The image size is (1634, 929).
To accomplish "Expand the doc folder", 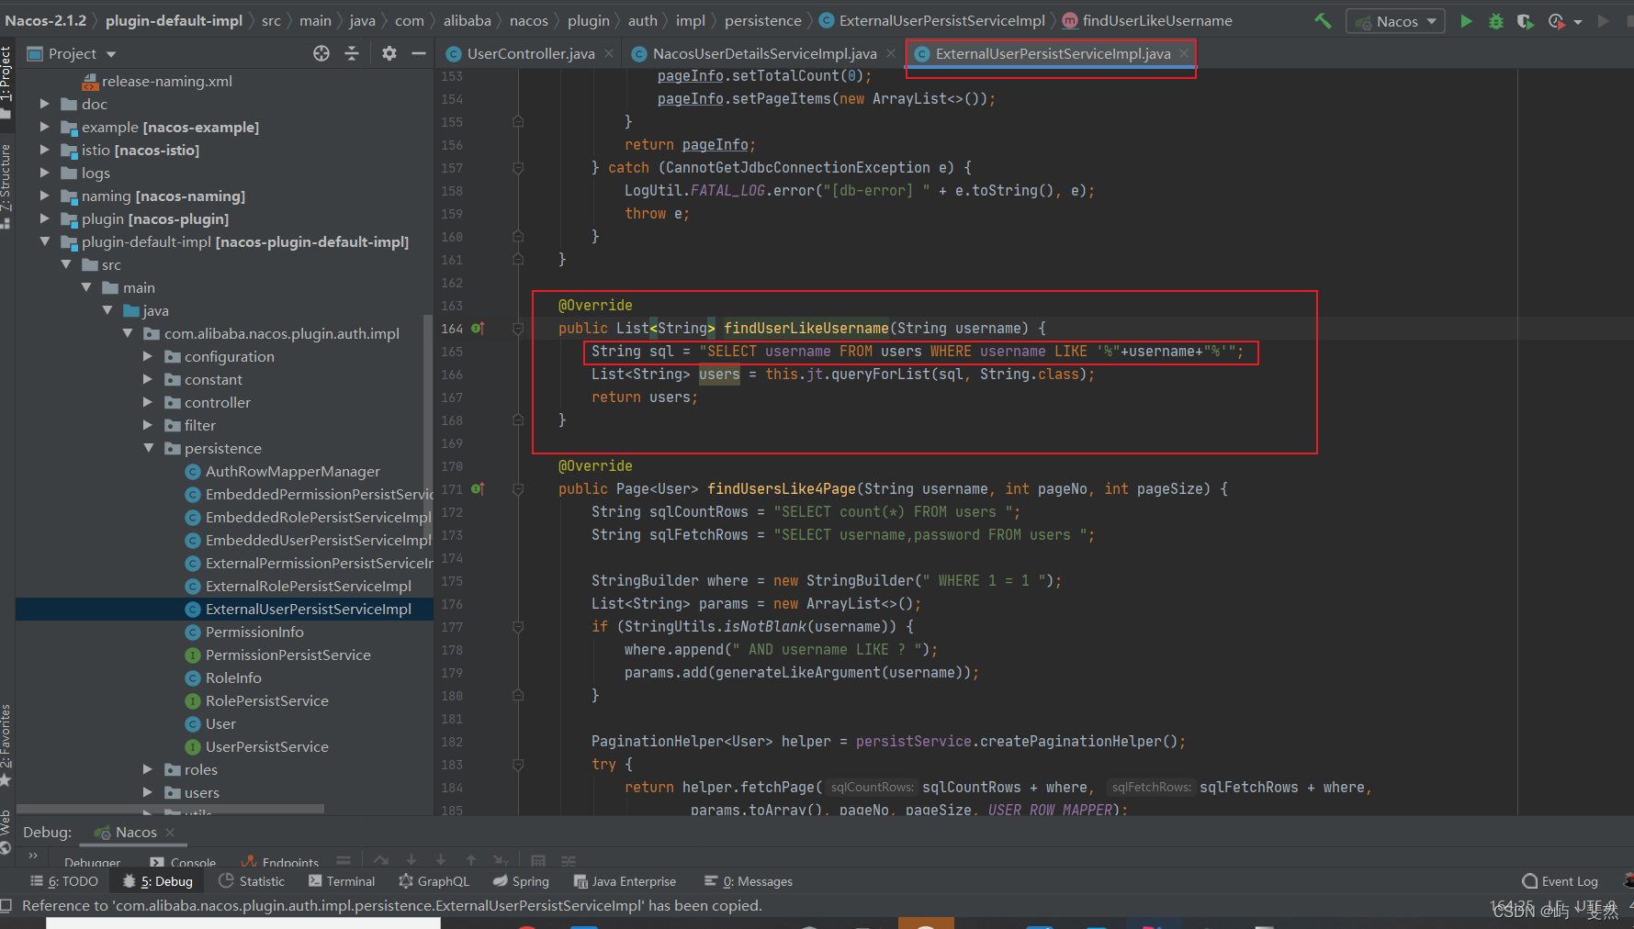I will (x=44, y=104).
